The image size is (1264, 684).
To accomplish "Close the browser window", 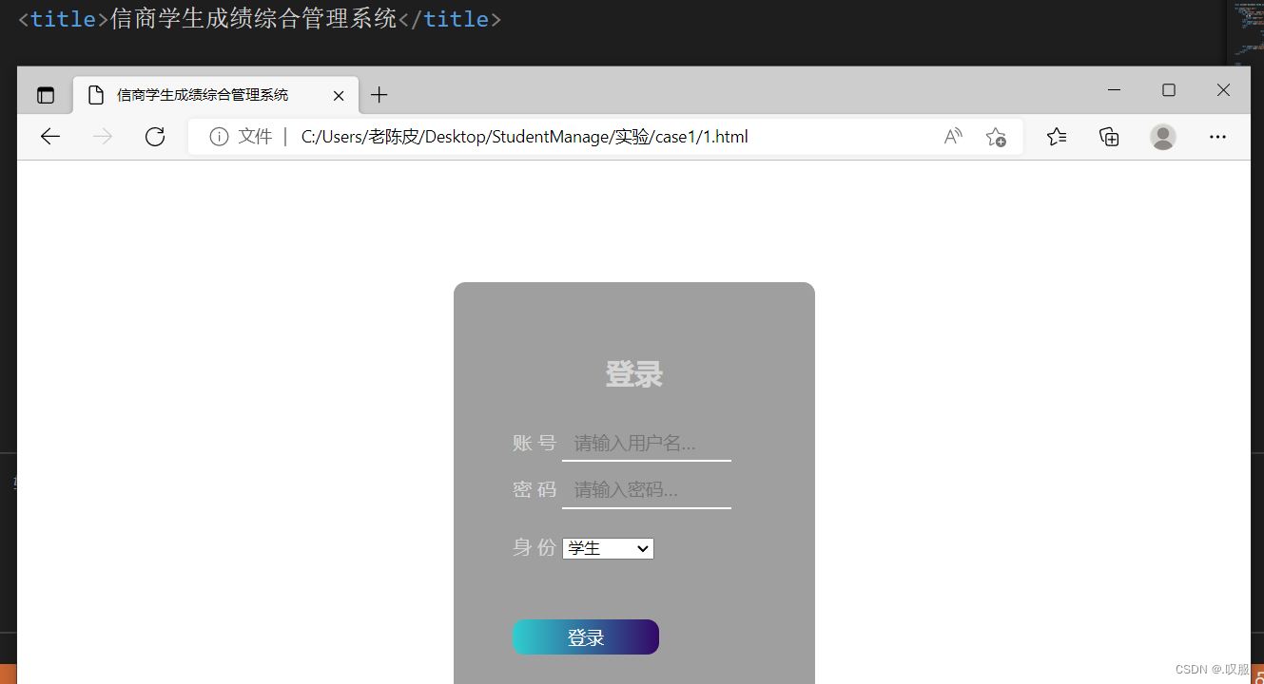I will [x=1223, y=90].
